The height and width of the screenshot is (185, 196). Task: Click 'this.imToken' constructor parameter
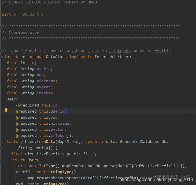(53, 136)
